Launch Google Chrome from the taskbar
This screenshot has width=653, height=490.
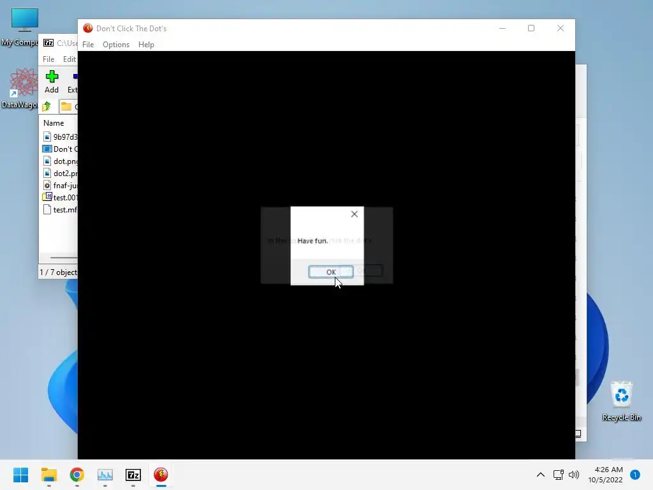pos(77,475)
